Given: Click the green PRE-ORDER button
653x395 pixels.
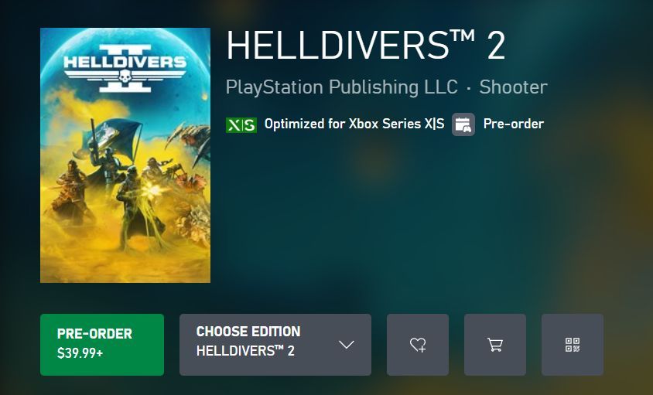Looking at the screenshot, I should (x=102, y=345).
